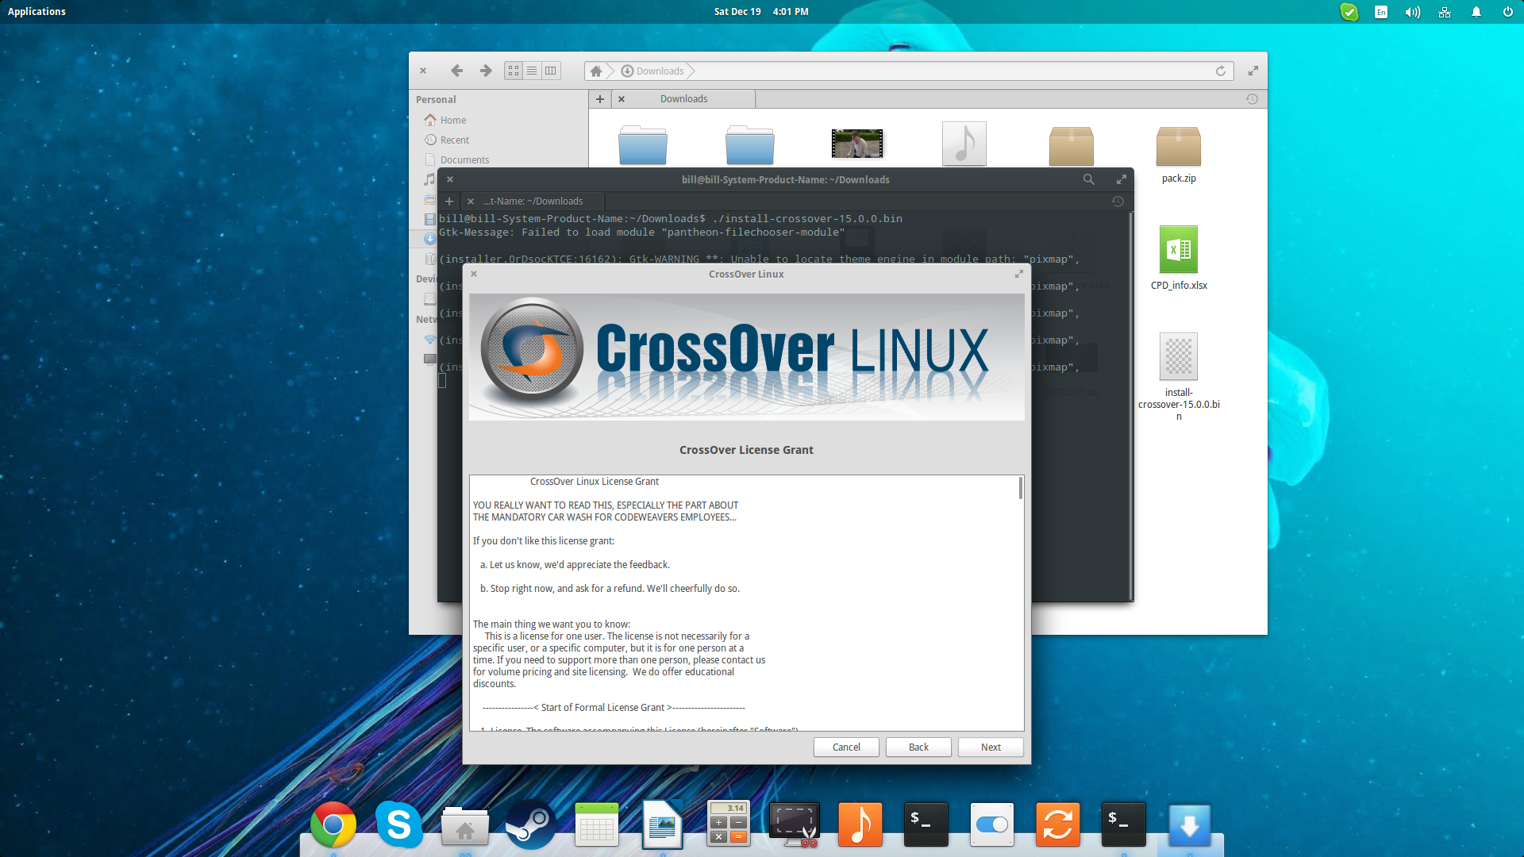Open terminal tab history icon
Image resolution: width=1524 pixels, height=857 pixels.
point(1118,201)
